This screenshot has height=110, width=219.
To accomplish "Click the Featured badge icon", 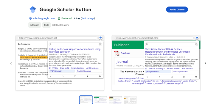I will point(59,18).
